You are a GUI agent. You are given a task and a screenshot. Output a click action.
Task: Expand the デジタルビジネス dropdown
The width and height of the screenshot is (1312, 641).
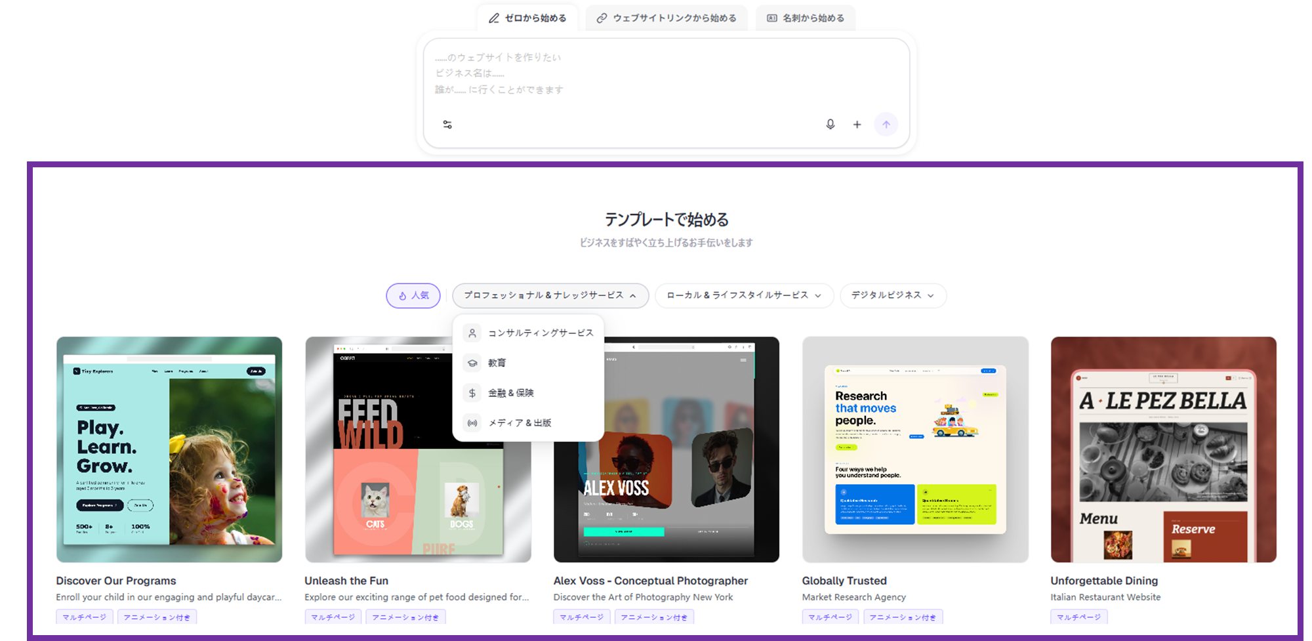point(892,296)
